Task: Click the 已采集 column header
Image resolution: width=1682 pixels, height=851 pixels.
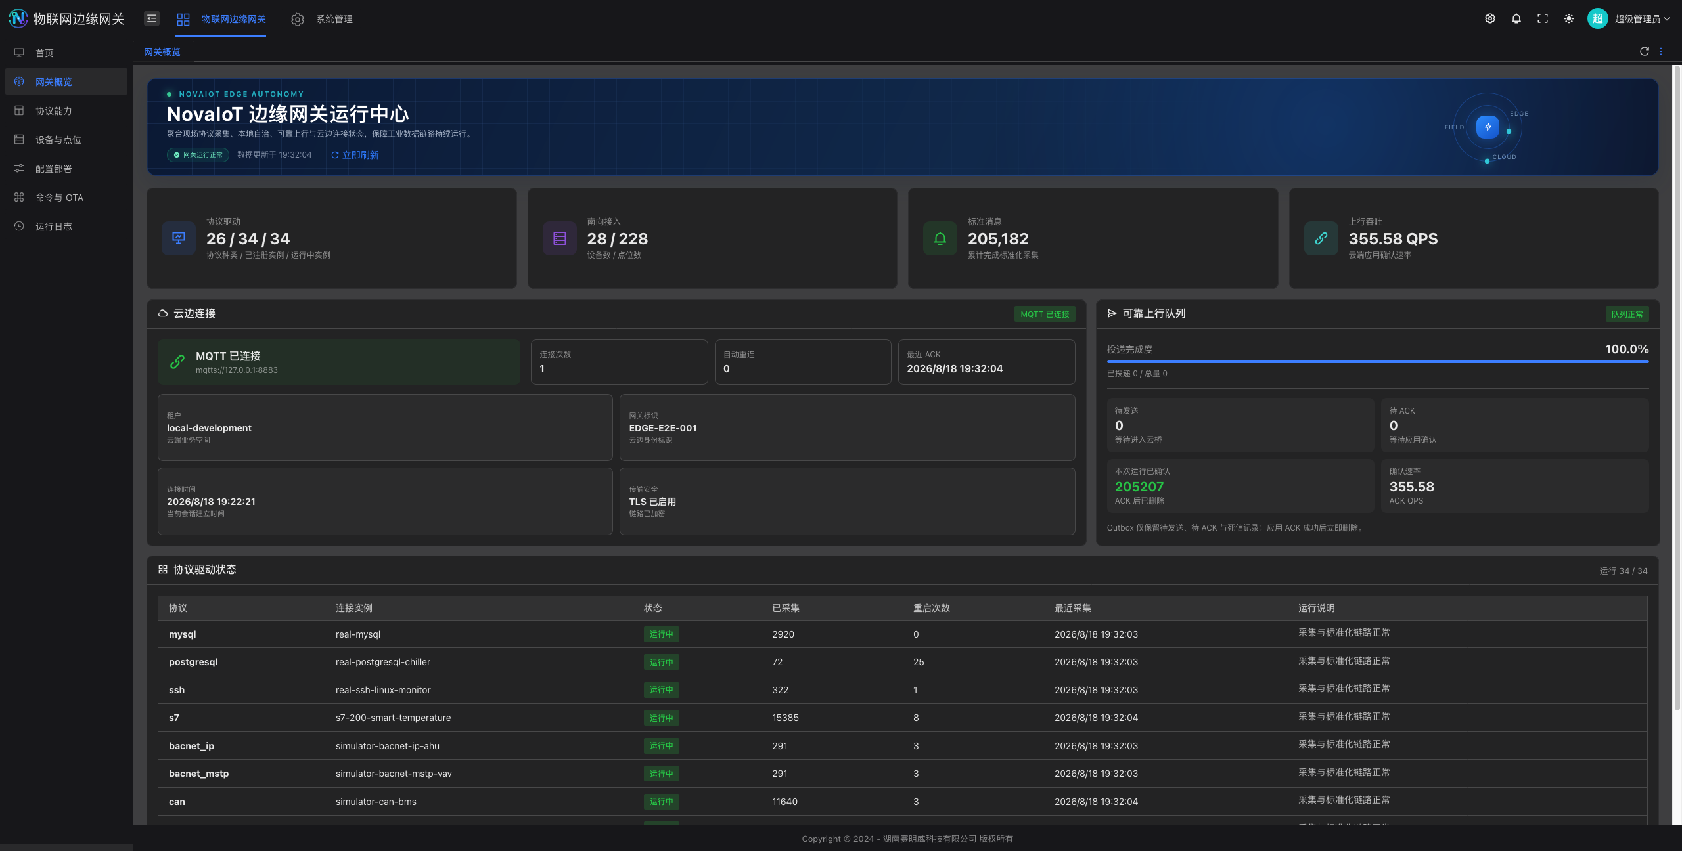Action: point(786,608)
